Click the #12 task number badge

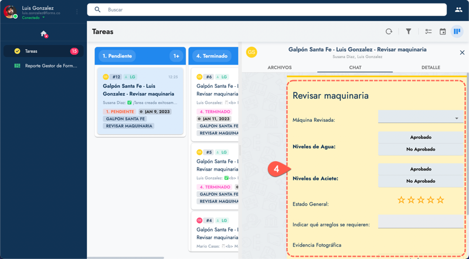click(x=115, y=77)
